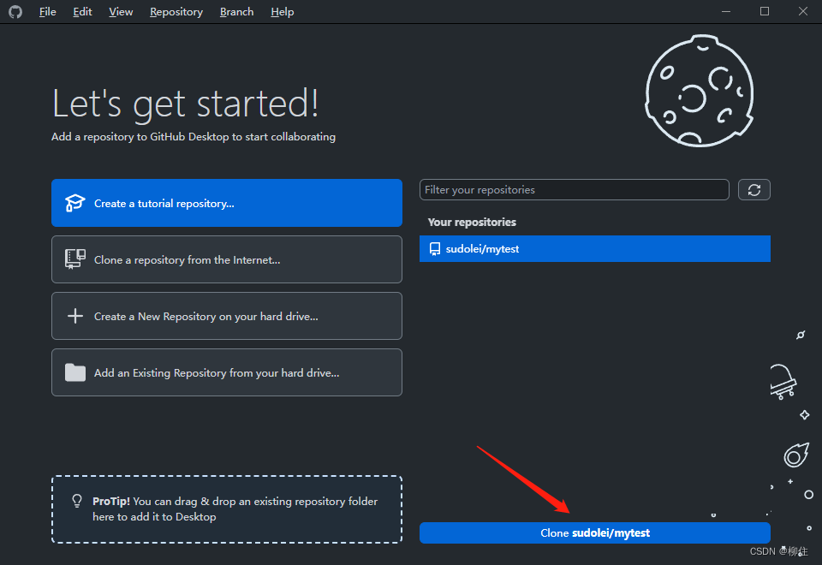The width and height of the screenshot is (822, 565).
Task: Click the repo icon beside sudolei/mytest
Action: [435, 249]
